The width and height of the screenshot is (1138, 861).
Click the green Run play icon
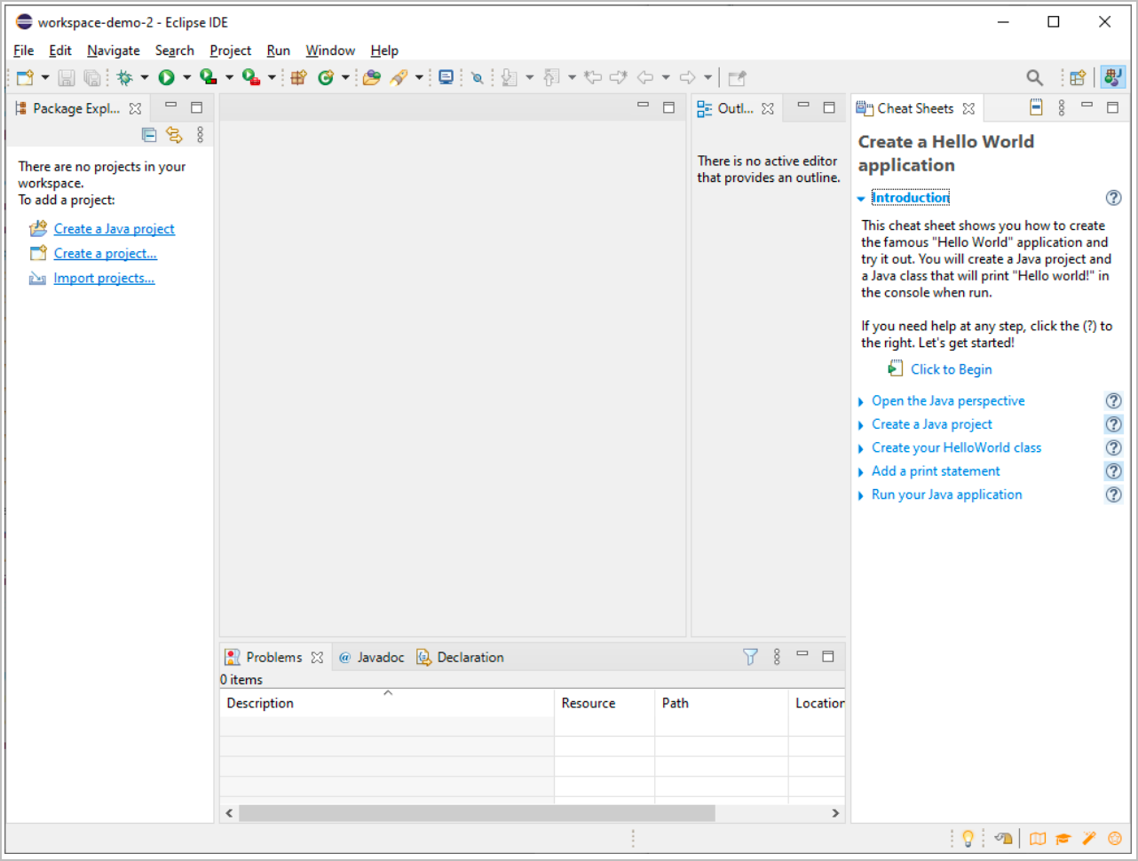point(166,78)
